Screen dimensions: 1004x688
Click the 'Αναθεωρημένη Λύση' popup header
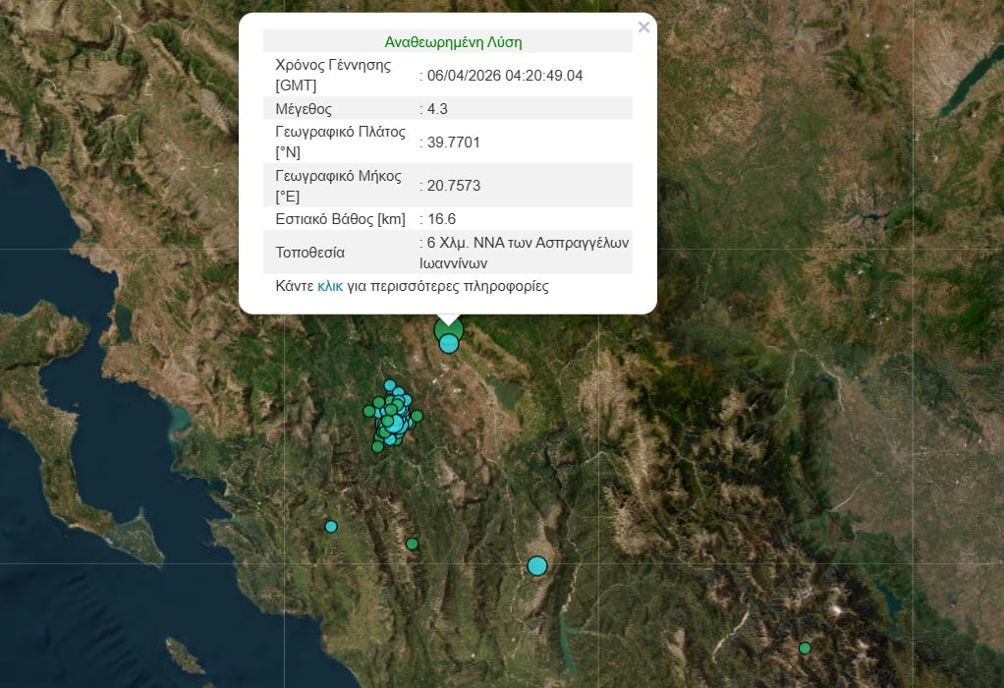[453, 42]
